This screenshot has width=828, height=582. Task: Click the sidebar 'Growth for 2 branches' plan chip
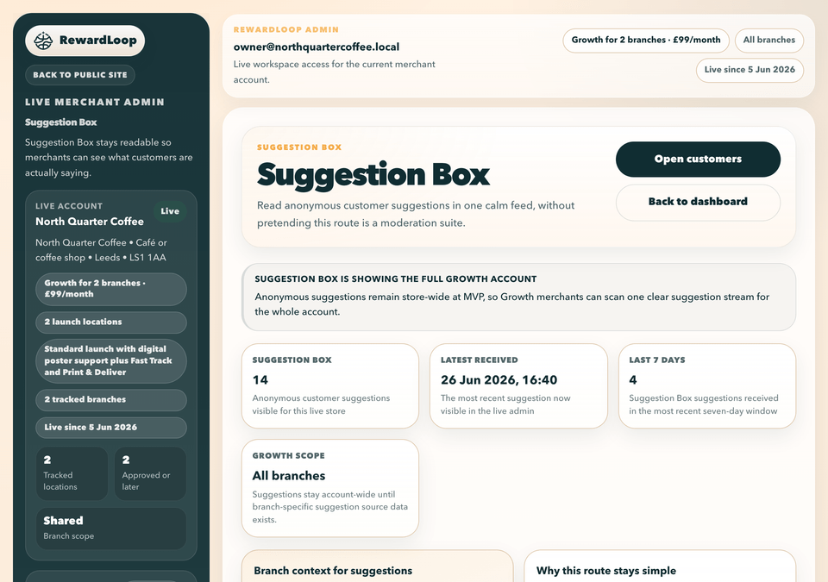pos(111,289)
